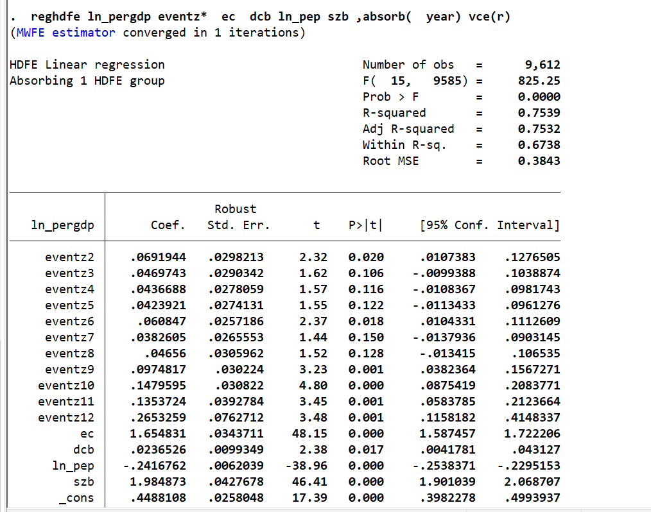
Task: Click eventz2 coefficient .0691944
Action: point(158,257)
